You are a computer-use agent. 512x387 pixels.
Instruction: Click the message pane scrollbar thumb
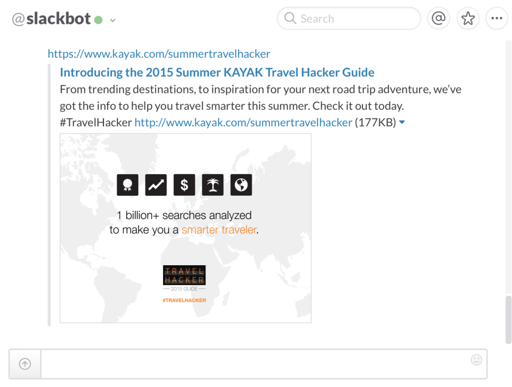508,319
